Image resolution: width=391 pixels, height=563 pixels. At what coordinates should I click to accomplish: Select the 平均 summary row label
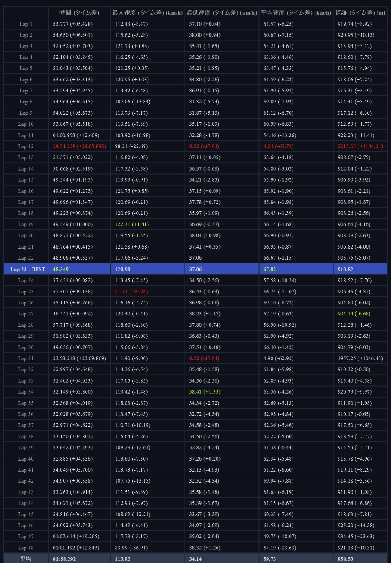26,559
